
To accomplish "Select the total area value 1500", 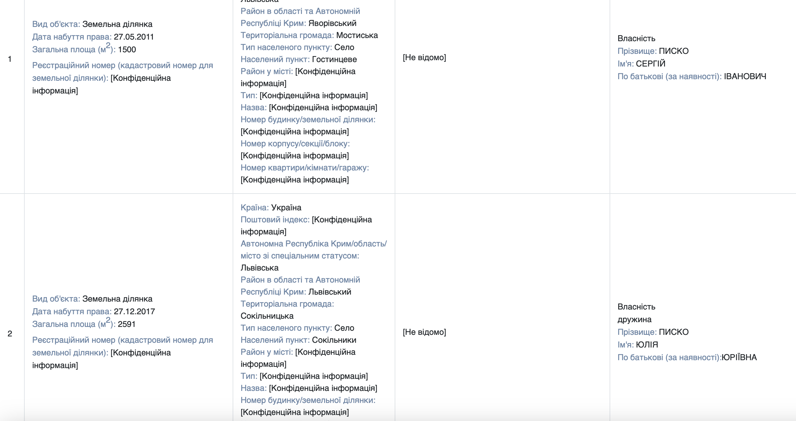I will [127, 50].
